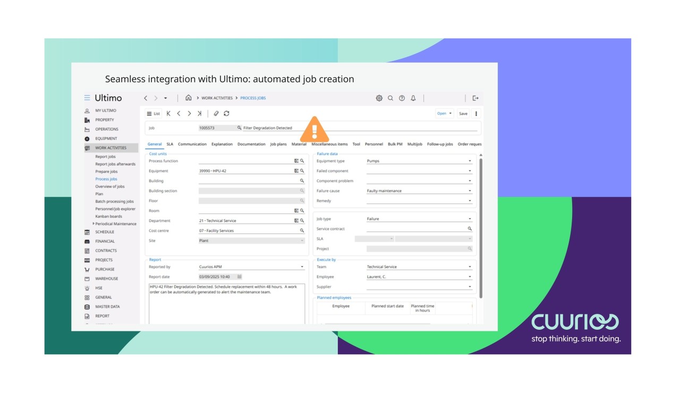The width and height of the screenshot is (680, 393).
Task: Expand the Failure cause dropdown
Action: (x=470, y=191)
